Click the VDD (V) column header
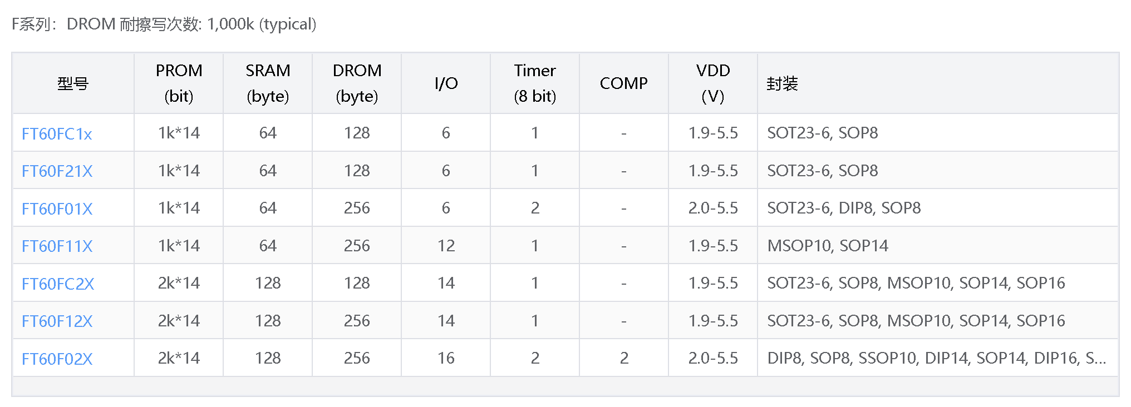The height and width of the screenshot is (407, 1131). pyautogui.click(x=713, y=83)
